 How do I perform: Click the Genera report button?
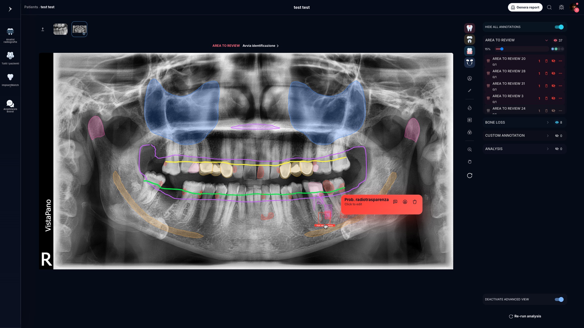tap(525, 7)
